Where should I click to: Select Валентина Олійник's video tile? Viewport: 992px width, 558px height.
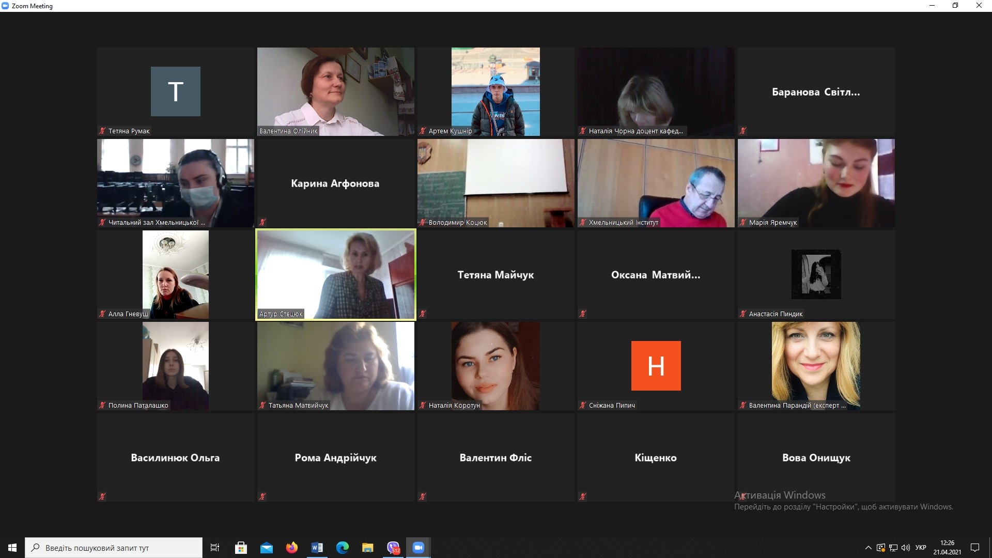(x=336, y=91)
